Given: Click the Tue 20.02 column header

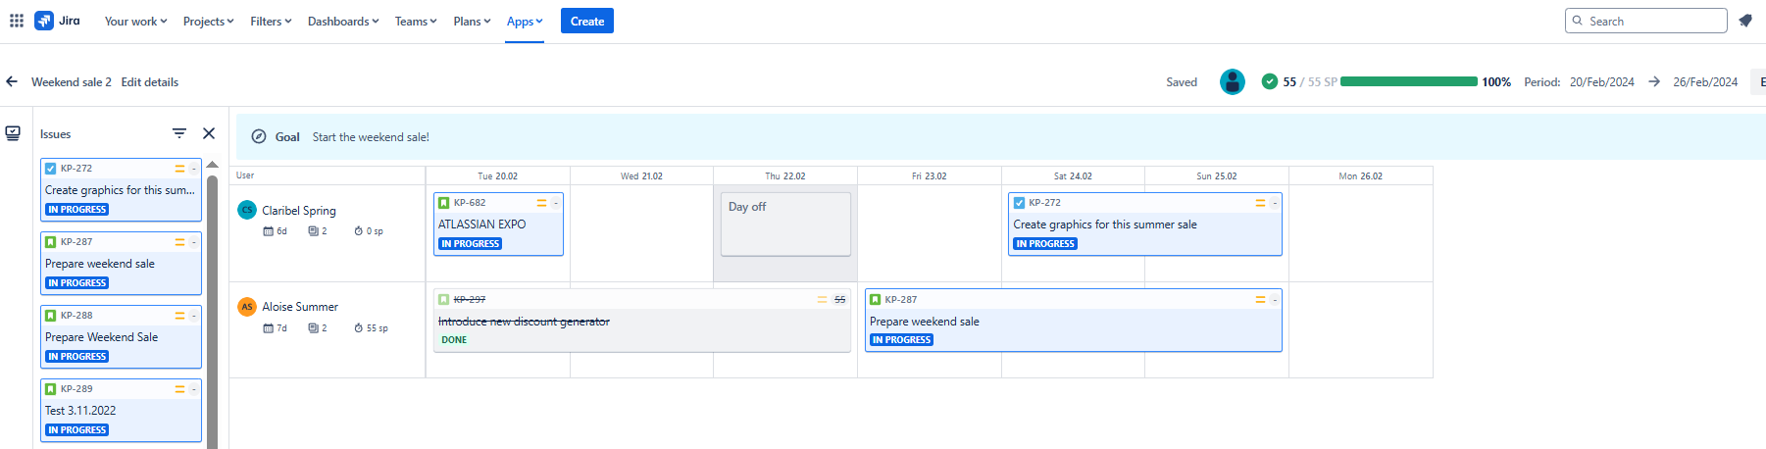Looking at the screenshot, I should pyautogui.click(x=498, y=176).
